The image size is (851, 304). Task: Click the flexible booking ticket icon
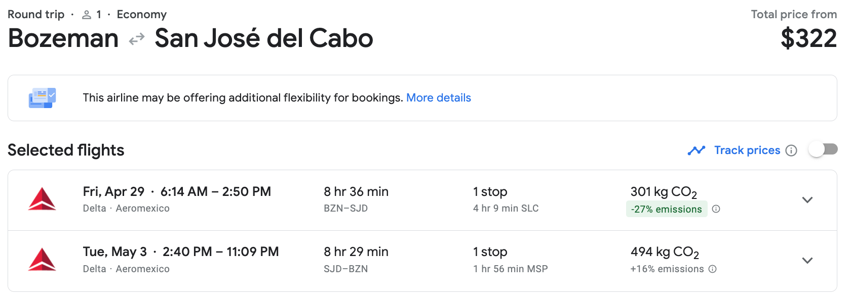[42, 98]
